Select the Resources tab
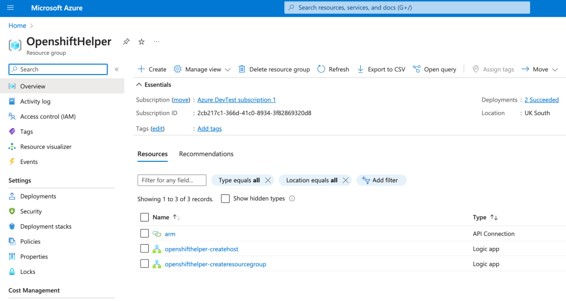The width and height of the screenshot is (566, 301). pyautogui.click(x=153, y=154)
